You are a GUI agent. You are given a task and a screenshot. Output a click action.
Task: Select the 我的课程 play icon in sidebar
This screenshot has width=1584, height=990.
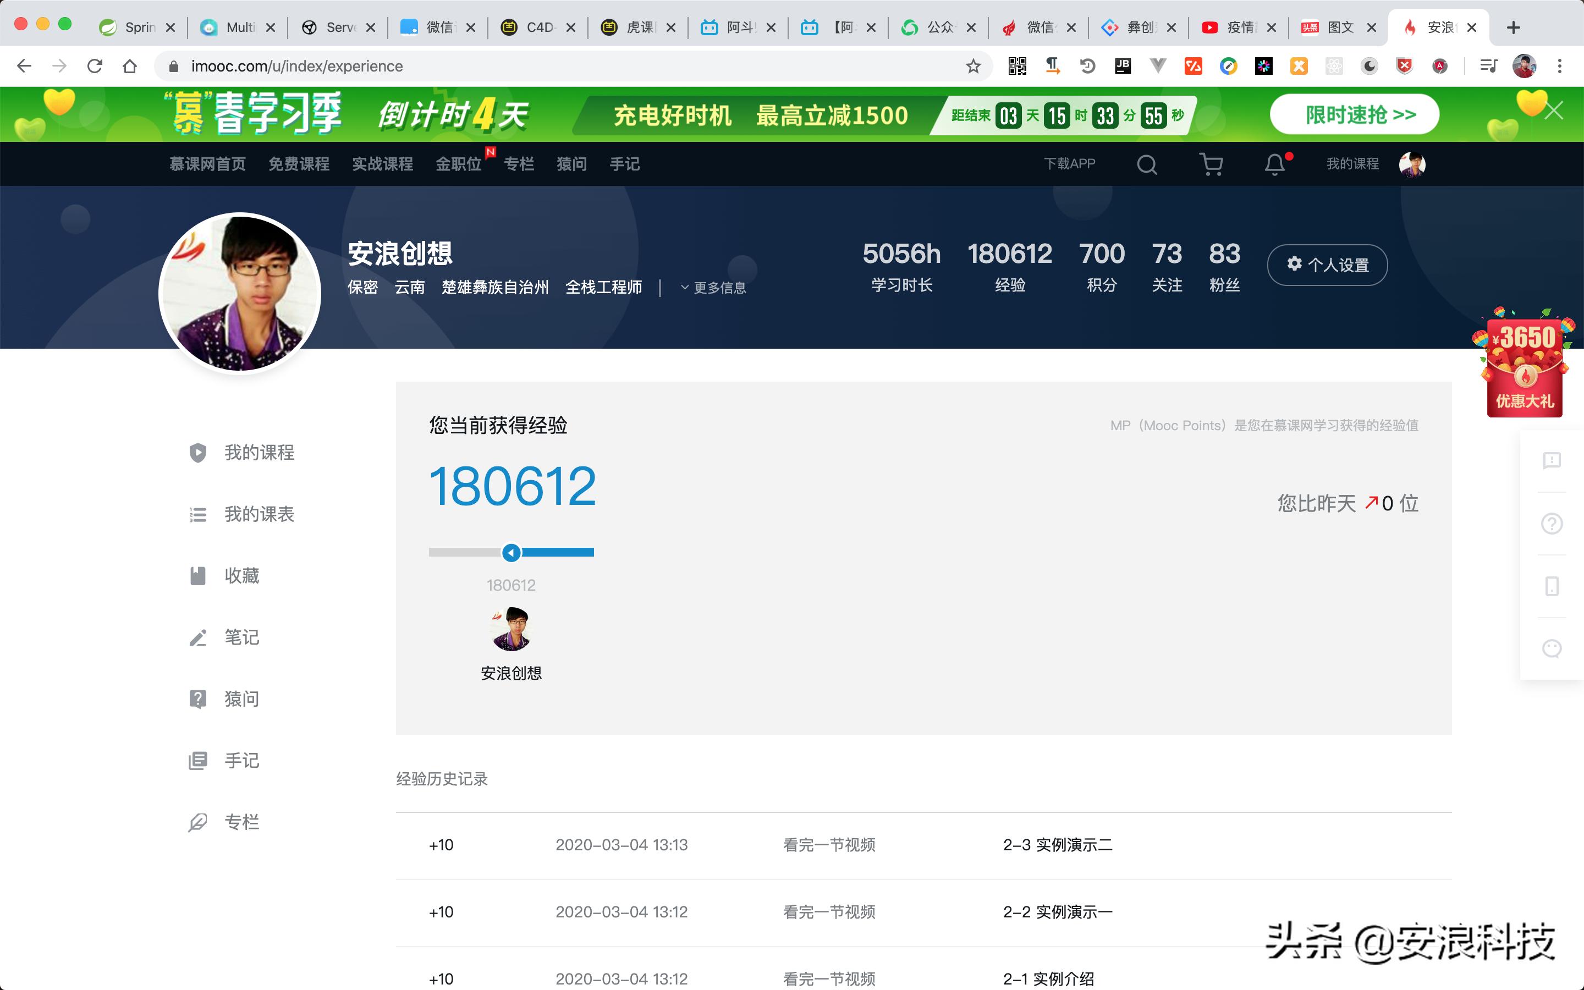(x=197, y=453)
